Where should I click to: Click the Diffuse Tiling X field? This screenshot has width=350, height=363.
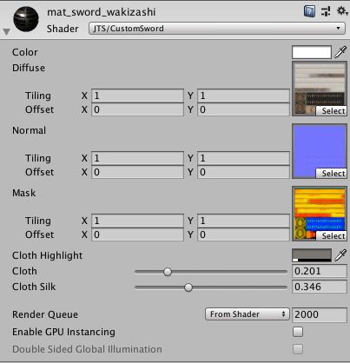137,96
